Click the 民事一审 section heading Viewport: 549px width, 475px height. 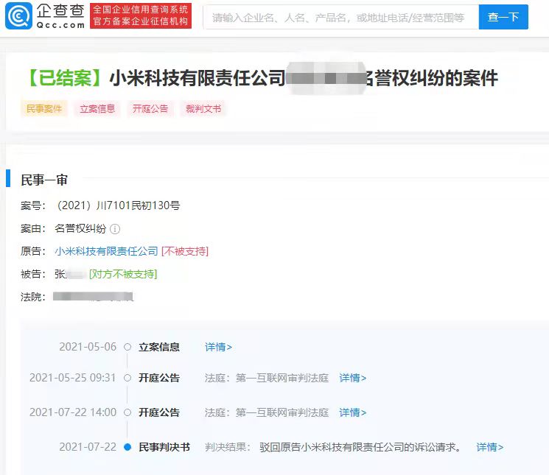(44, 180)
